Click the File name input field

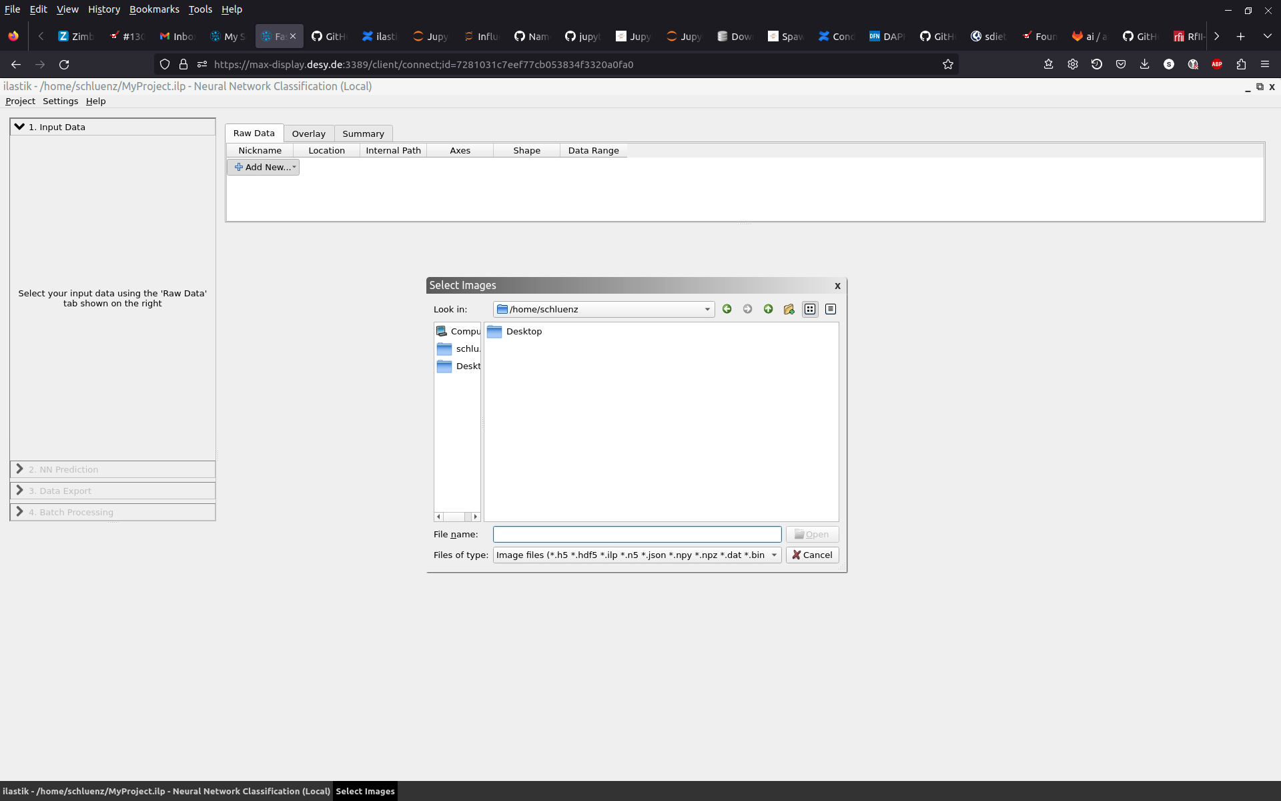coord(636,535)
